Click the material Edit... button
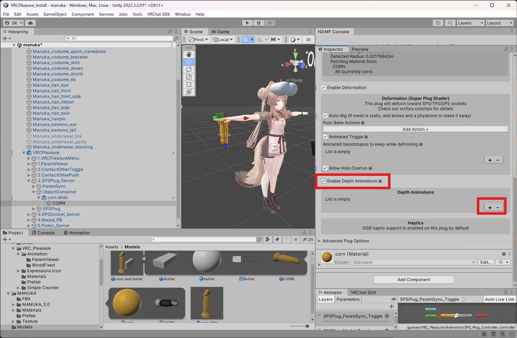Screen dimensions: 517x338 click(x=486, y=262)
